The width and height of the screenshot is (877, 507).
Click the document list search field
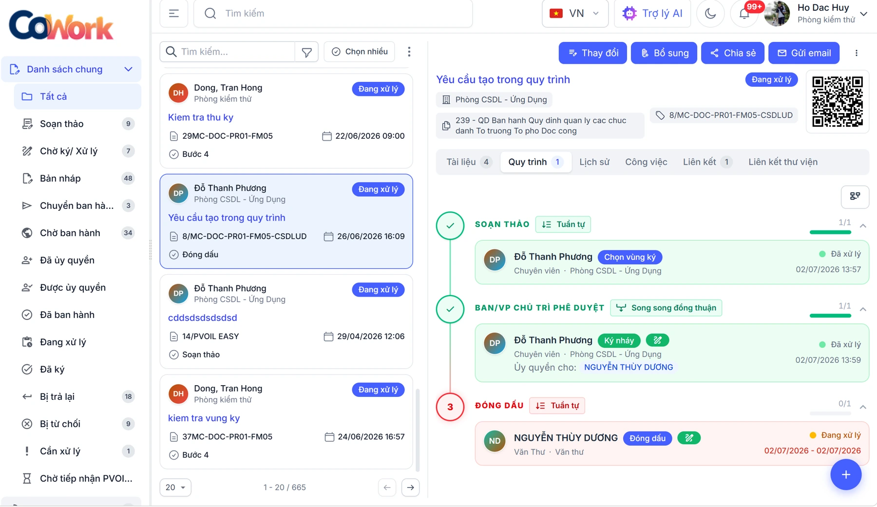(x=228, y=52)
